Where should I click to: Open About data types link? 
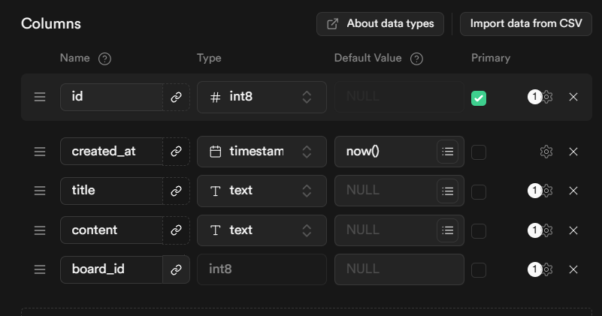(x=380, y=23)
